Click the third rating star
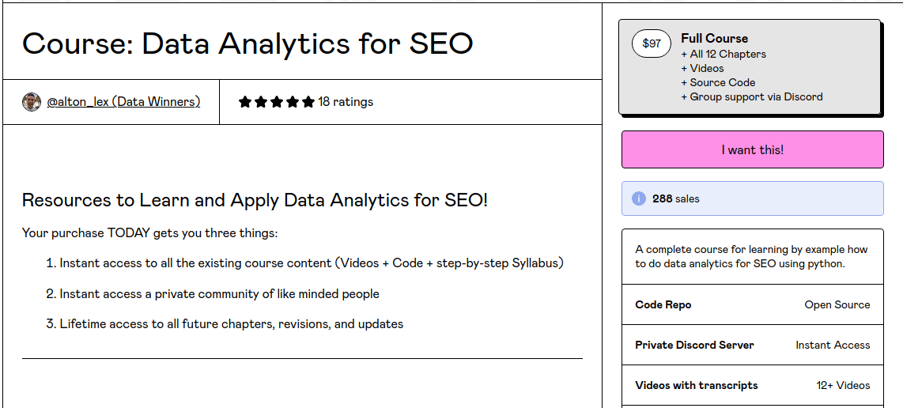903x408 pixels. coord(277,102)
